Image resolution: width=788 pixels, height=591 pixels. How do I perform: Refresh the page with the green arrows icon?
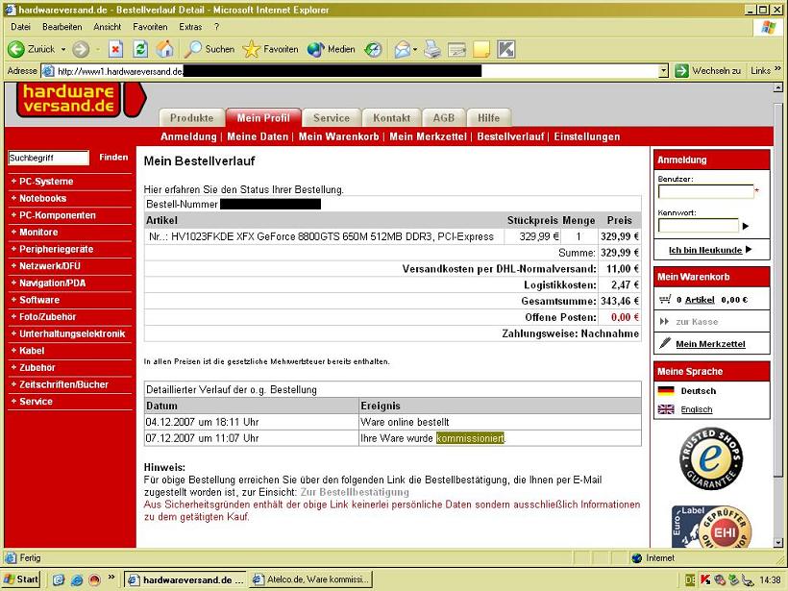pyautogui.click(x=140, y=49)
